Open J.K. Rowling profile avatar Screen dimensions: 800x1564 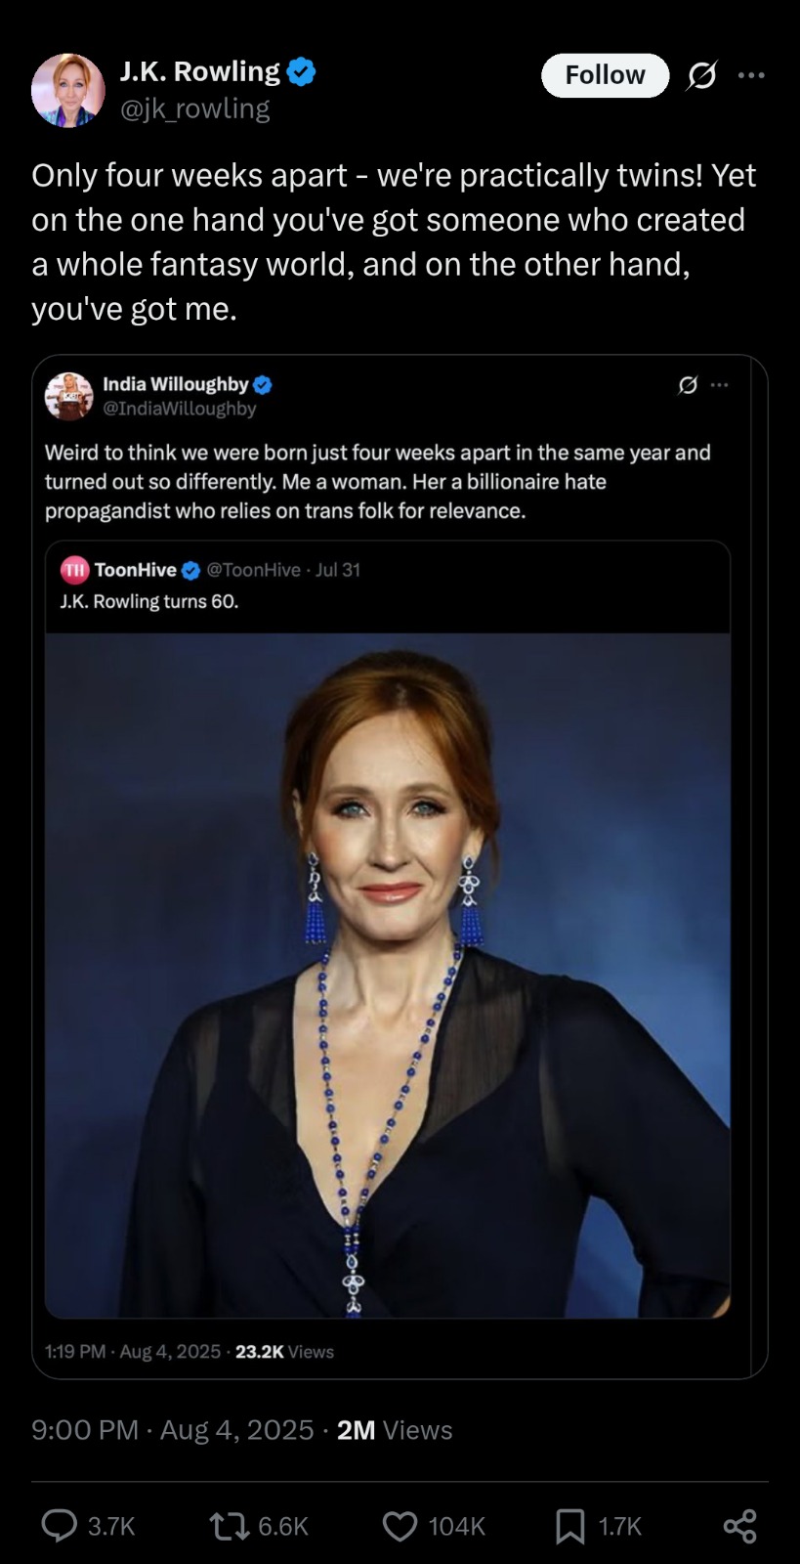point(67,90)
